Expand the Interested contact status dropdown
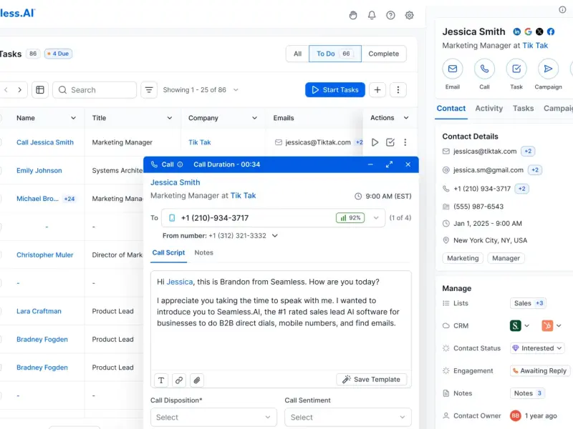Image resolution: width=573 pixels, height=429 pixels. 537,348
